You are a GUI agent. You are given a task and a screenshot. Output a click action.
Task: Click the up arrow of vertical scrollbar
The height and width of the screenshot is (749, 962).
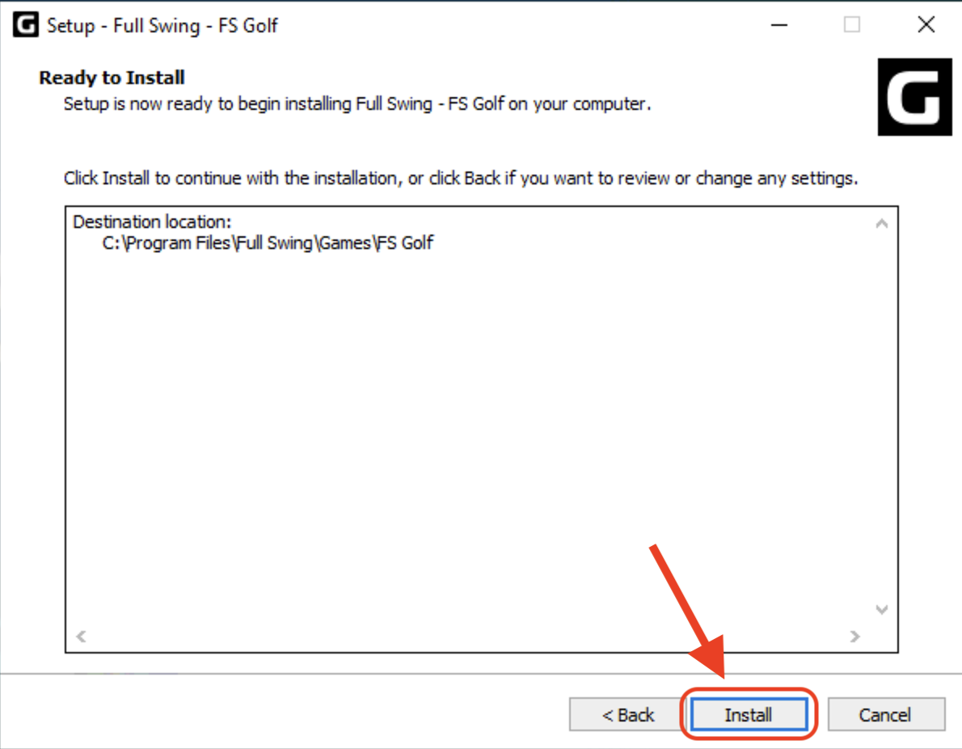(x=882, y=223)
